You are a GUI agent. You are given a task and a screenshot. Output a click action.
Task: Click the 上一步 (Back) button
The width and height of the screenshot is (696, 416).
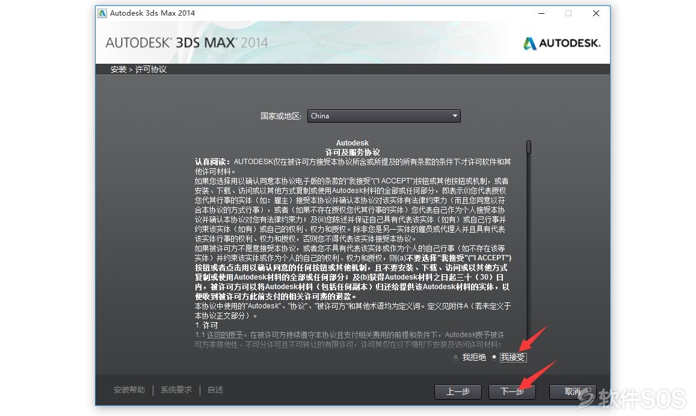[458, 391]
